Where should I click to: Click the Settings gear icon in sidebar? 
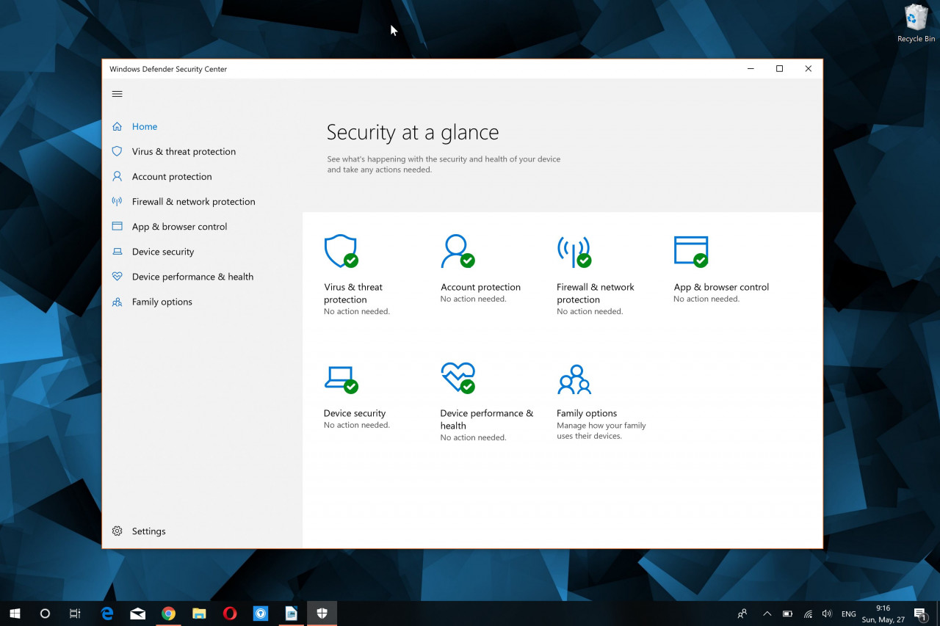click(x=117, y=531)
